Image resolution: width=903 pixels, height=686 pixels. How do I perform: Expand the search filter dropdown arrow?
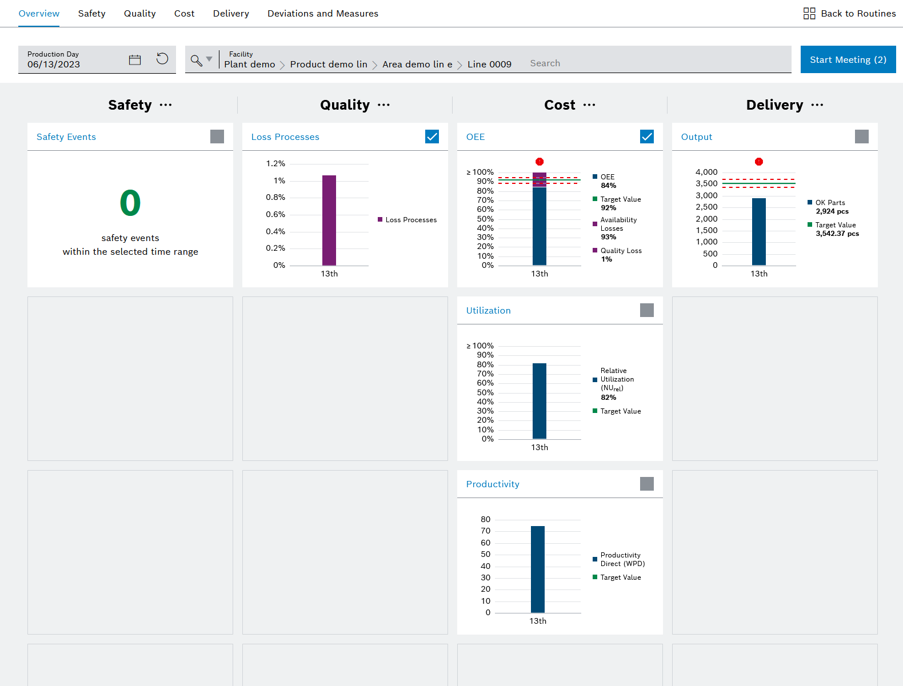click(x=209, y=59)
